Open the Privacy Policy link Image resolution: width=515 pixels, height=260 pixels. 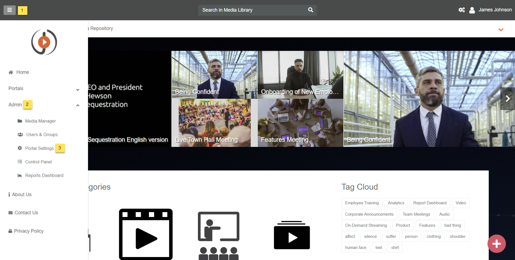click(x=29, y=231)
